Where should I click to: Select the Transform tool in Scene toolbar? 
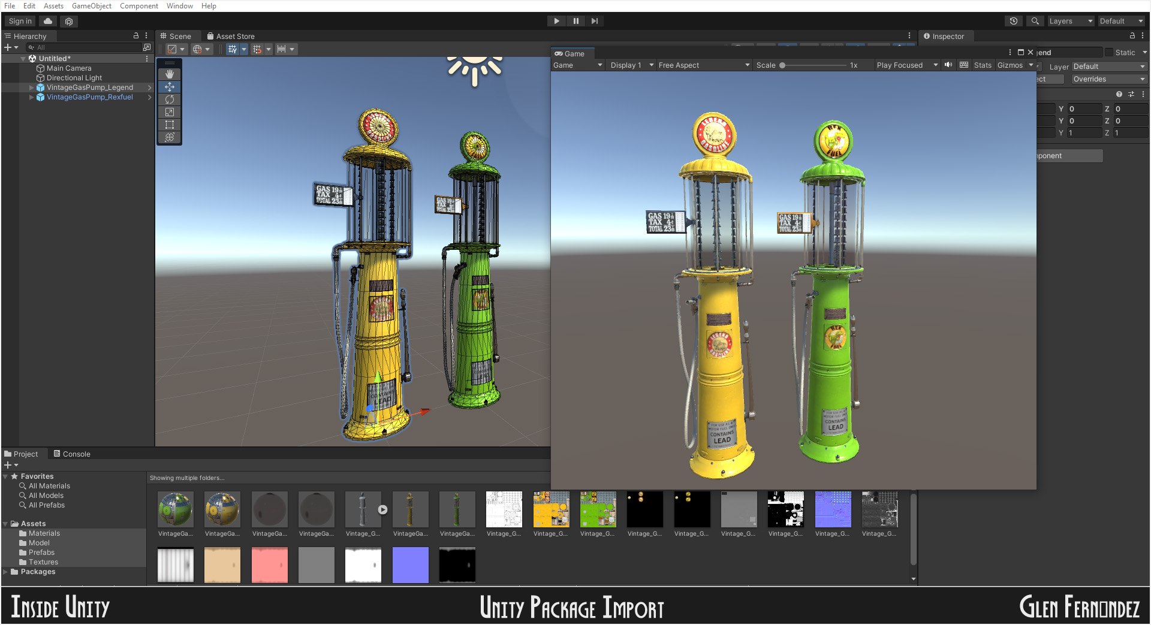(x=170, y=137)
